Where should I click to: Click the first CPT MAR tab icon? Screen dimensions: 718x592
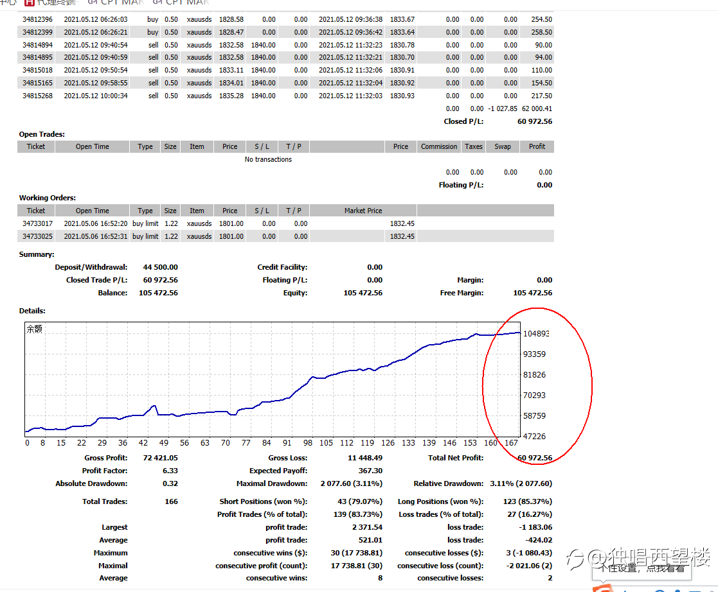92,3
